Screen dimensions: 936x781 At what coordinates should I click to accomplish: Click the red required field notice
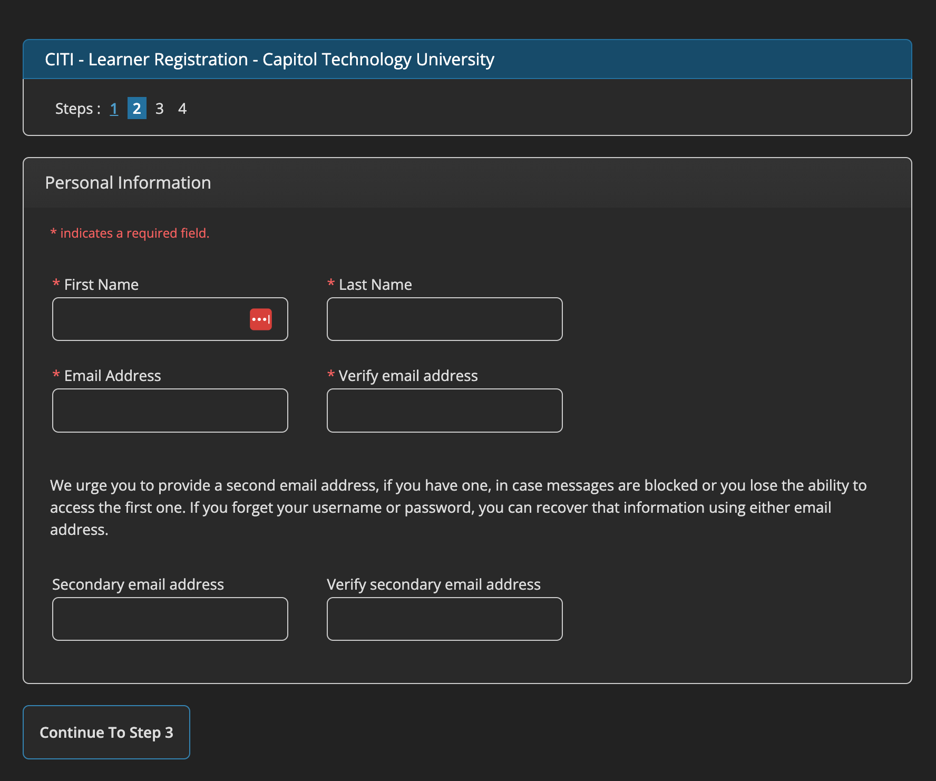coord(130,233)
